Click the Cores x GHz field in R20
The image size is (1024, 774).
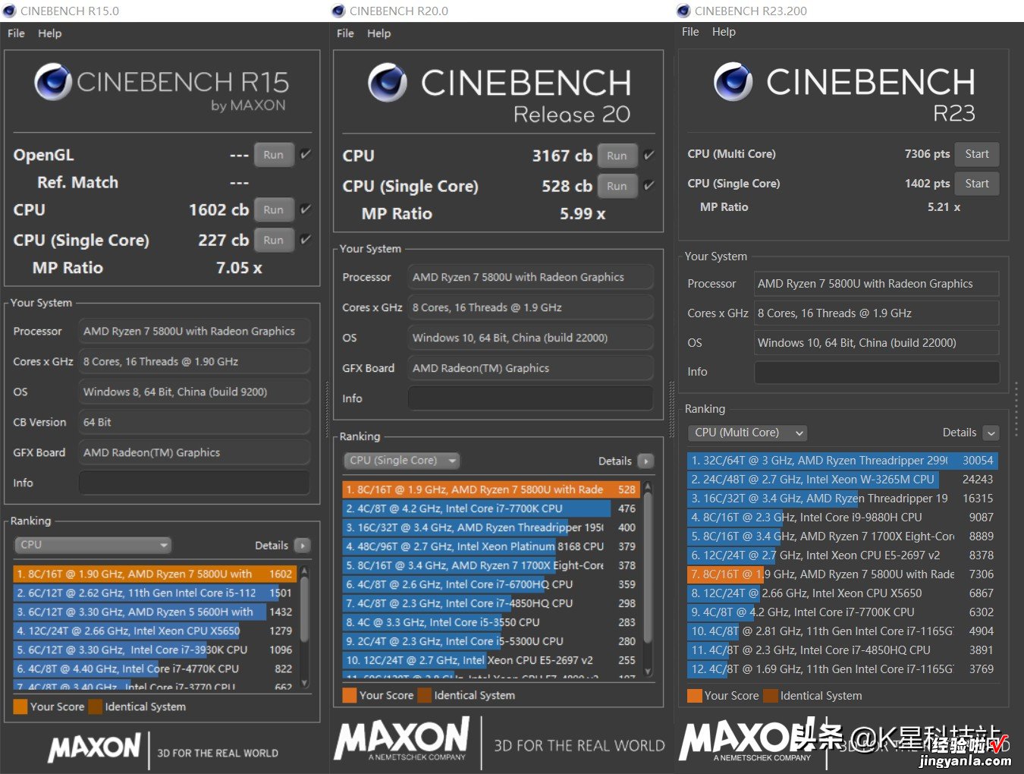530,307
